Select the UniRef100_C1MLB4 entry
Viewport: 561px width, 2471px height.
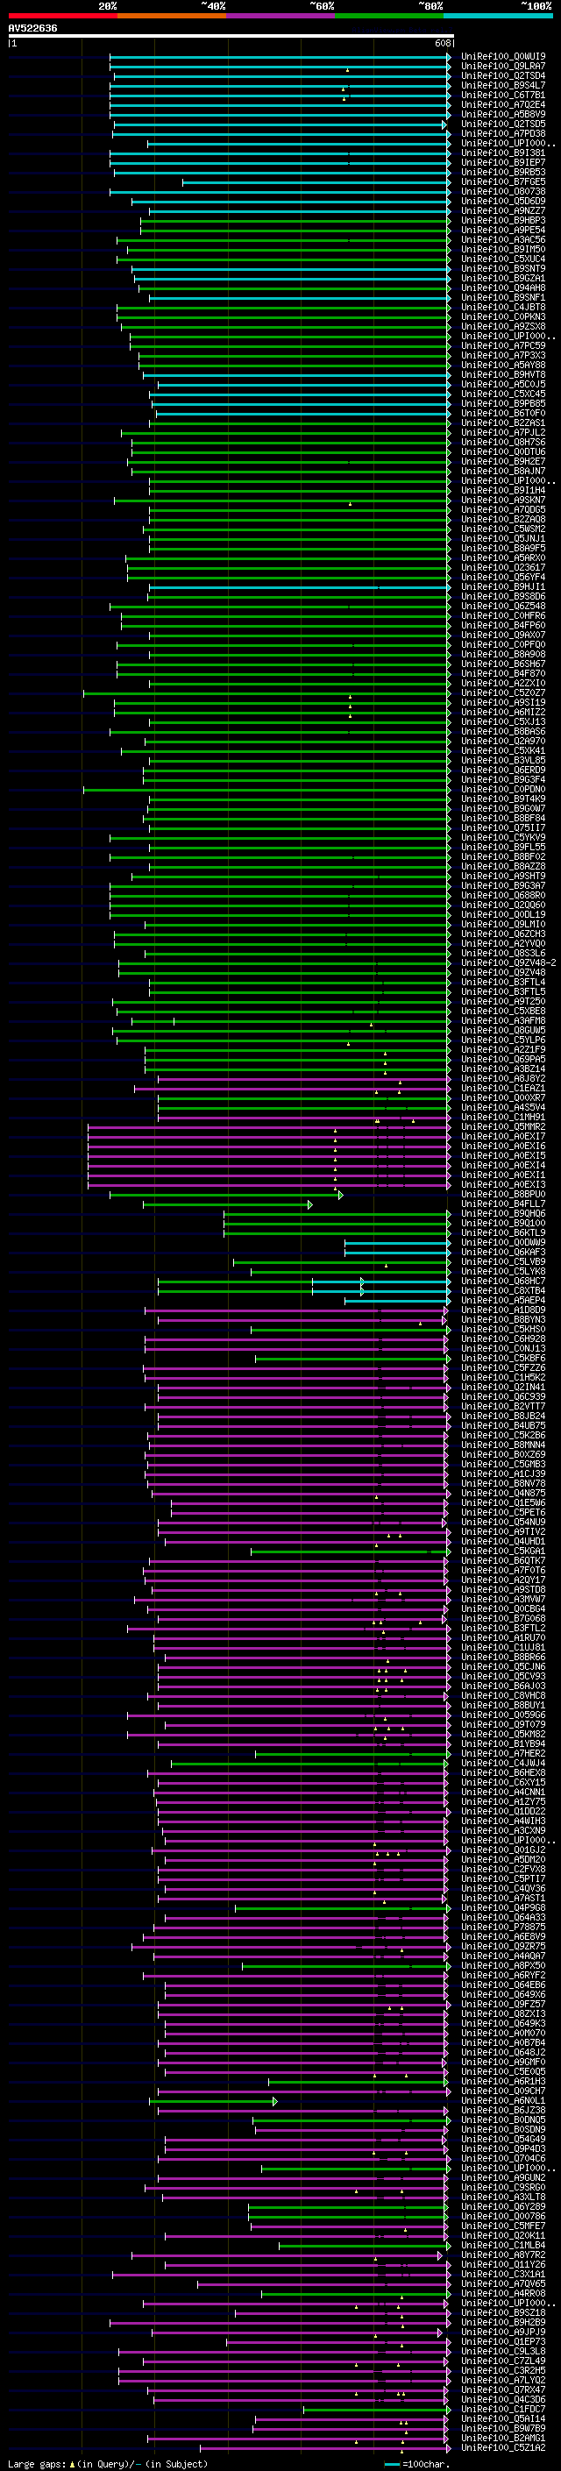pyautogui.click(x=503, y=2245)
